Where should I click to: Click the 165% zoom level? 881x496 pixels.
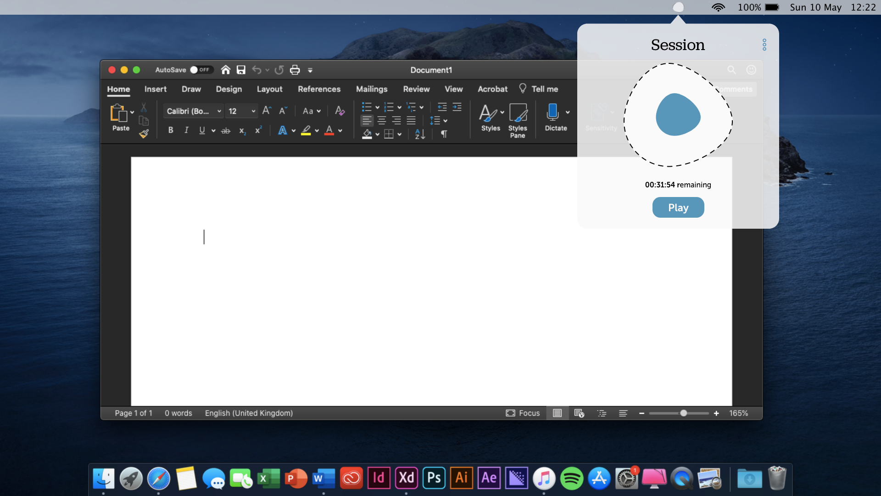(739, 413)
